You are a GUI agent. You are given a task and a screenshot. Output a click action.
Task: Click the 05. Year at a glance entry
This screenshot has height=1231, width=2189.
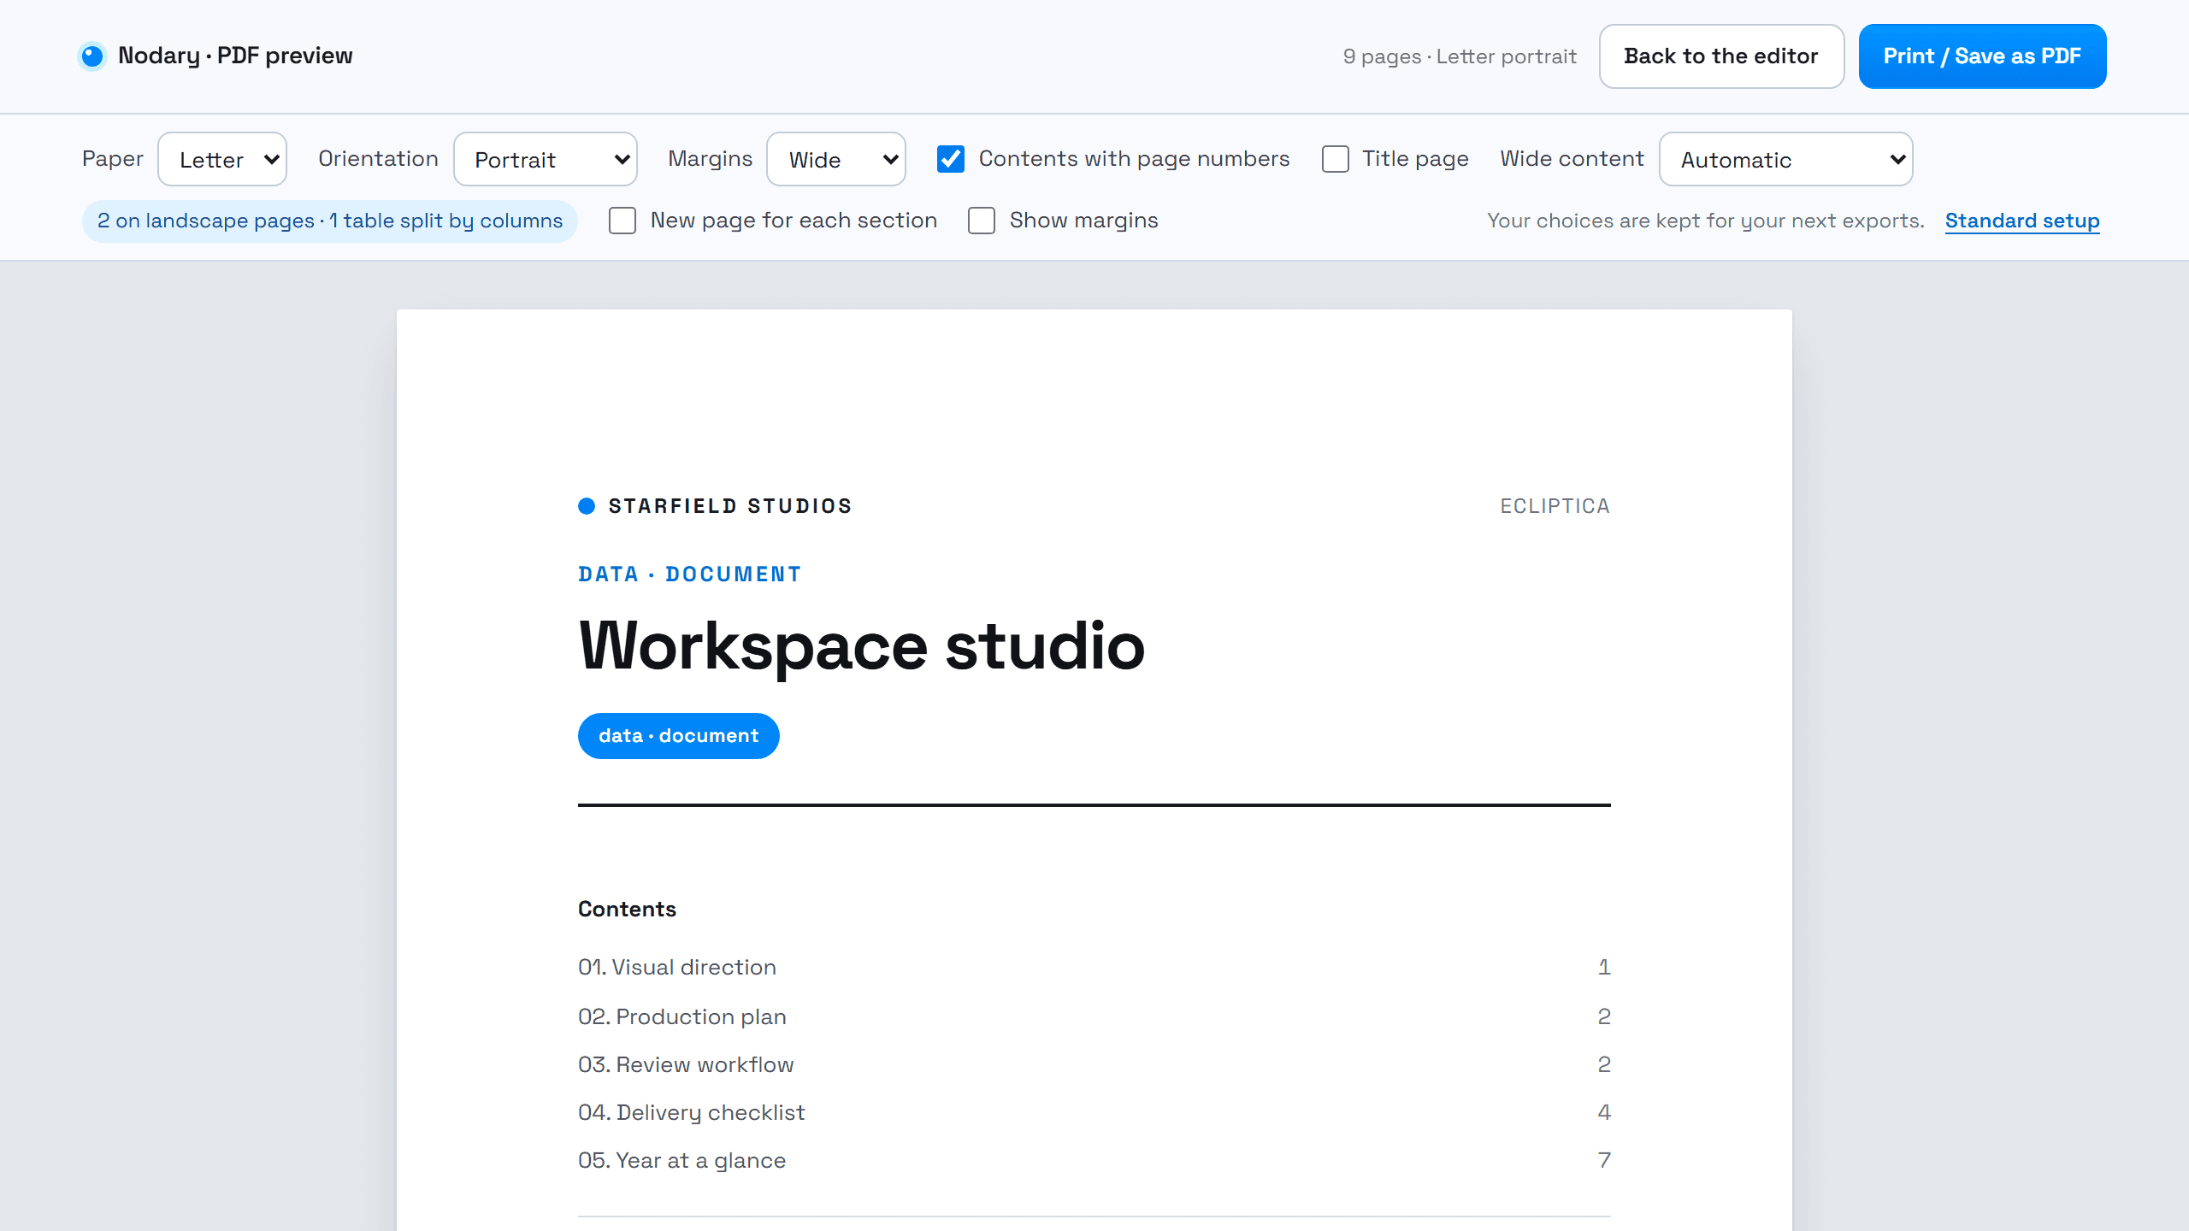pyautogui.click(x=1094, y=1160)
